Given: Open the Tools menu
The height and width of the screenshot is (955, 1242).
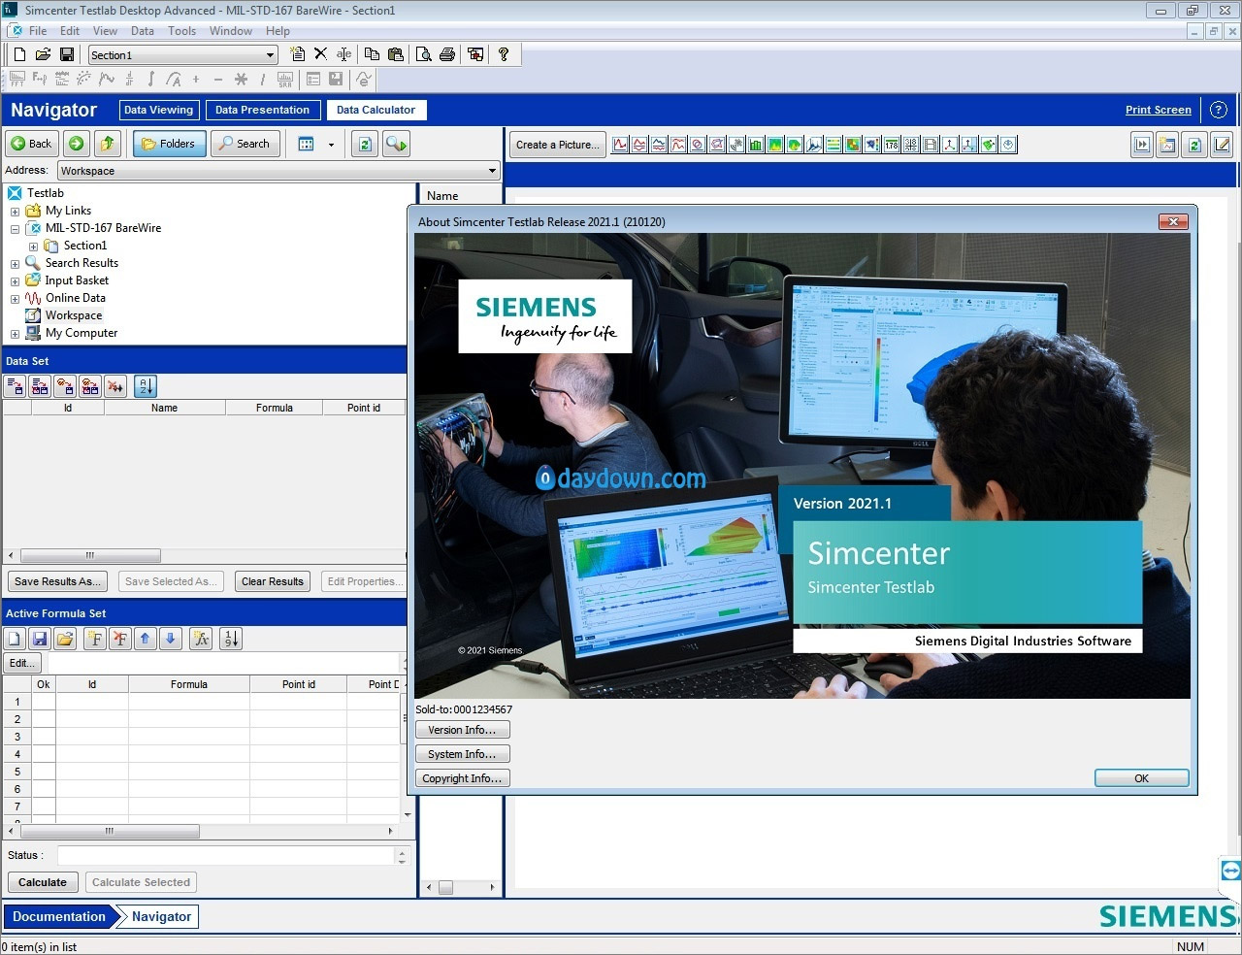Looking at the screenshot, I should click(x=181, y=30).
